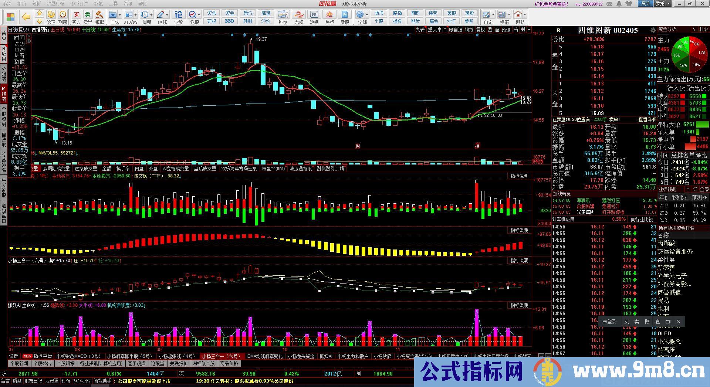Click the 多窗 multi-window icon
Image resolution: width=710 pixels, height=387 pixels.
pos(502,14)
